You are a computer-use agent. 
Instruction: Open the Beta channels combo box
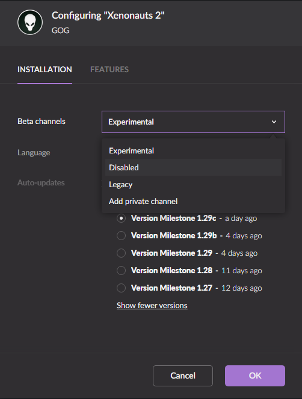[x=193, y=122]
